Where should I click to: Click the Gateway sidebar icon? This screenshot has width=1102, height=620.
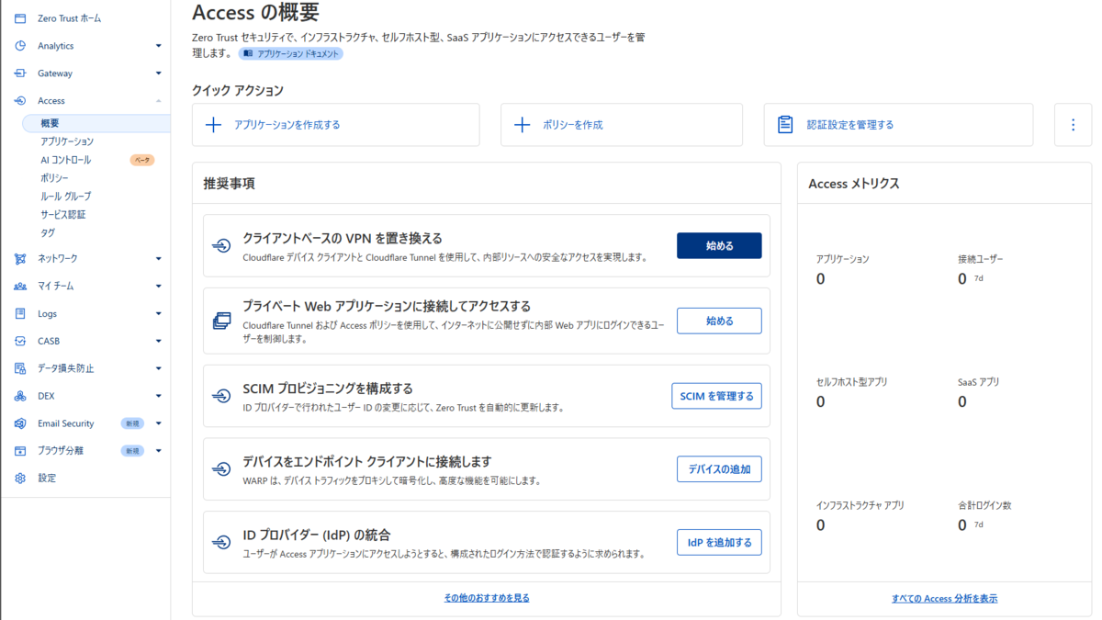[x=20, y=73]
